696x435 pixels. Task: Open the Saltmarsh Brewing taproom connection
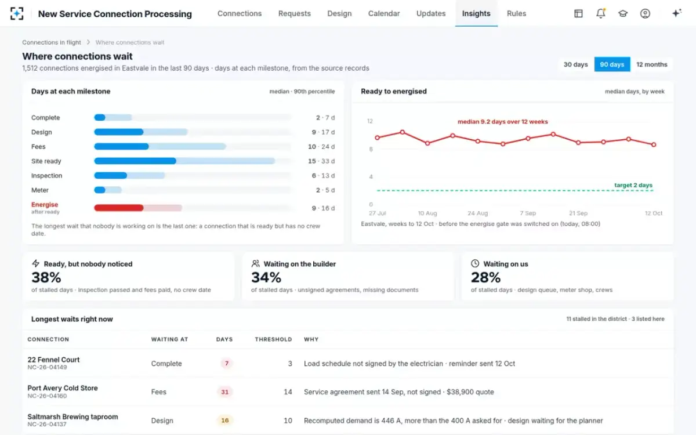[72, 416]
